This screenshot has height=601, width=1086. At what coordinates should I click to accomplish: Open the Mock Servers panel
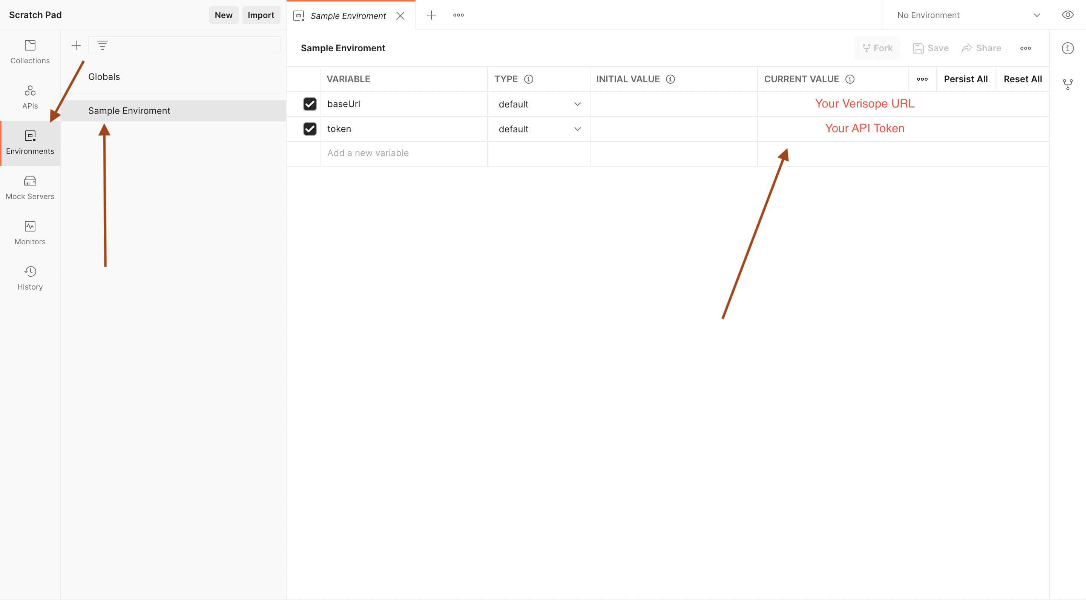29,187
